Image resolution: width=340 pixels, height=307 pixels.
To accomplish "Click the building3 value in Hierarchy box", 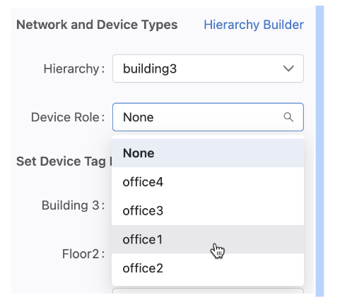I will (x=150, y=69).
